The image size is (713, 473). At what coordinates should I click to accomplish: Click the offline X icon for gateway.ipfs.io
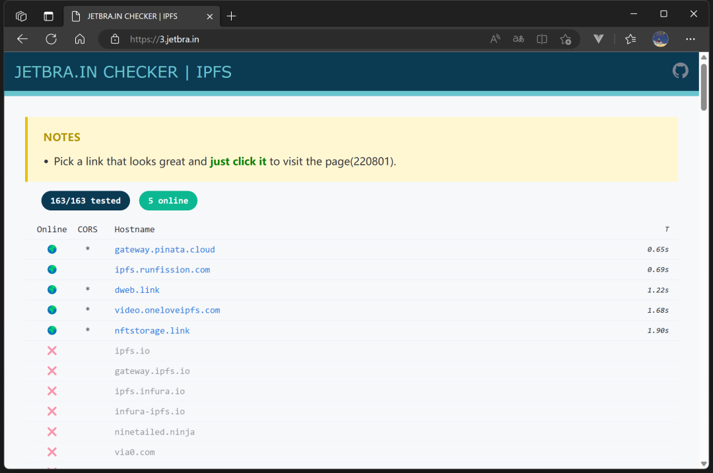tap(52, 371)
